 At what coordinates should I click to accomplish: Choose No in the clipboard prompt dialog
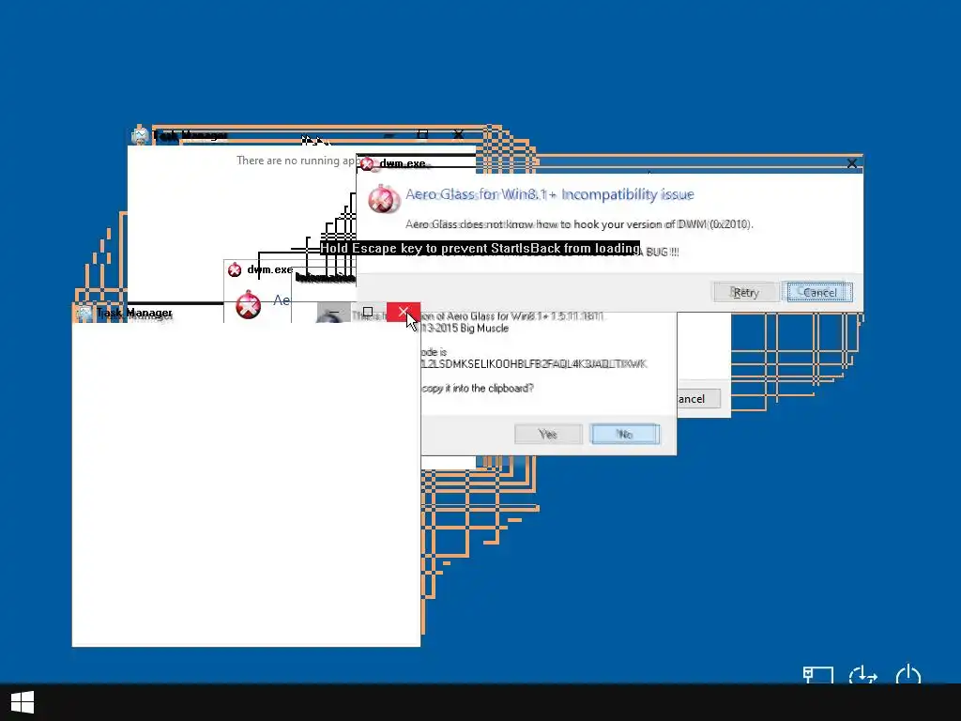click(x=625, y=434)
